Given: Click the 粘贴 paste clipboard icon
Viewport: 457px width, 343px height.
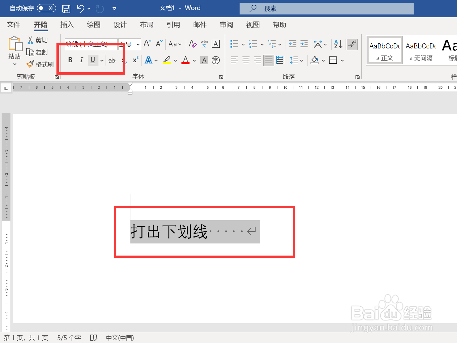Looking at the screenshot, I should coord(15,44).
